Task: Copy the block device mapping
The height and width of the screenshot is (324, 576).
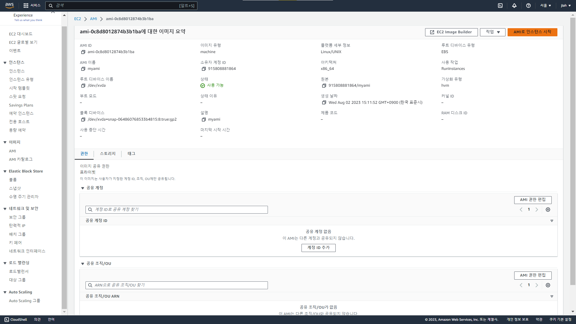Action: click(x=83, y=119)
